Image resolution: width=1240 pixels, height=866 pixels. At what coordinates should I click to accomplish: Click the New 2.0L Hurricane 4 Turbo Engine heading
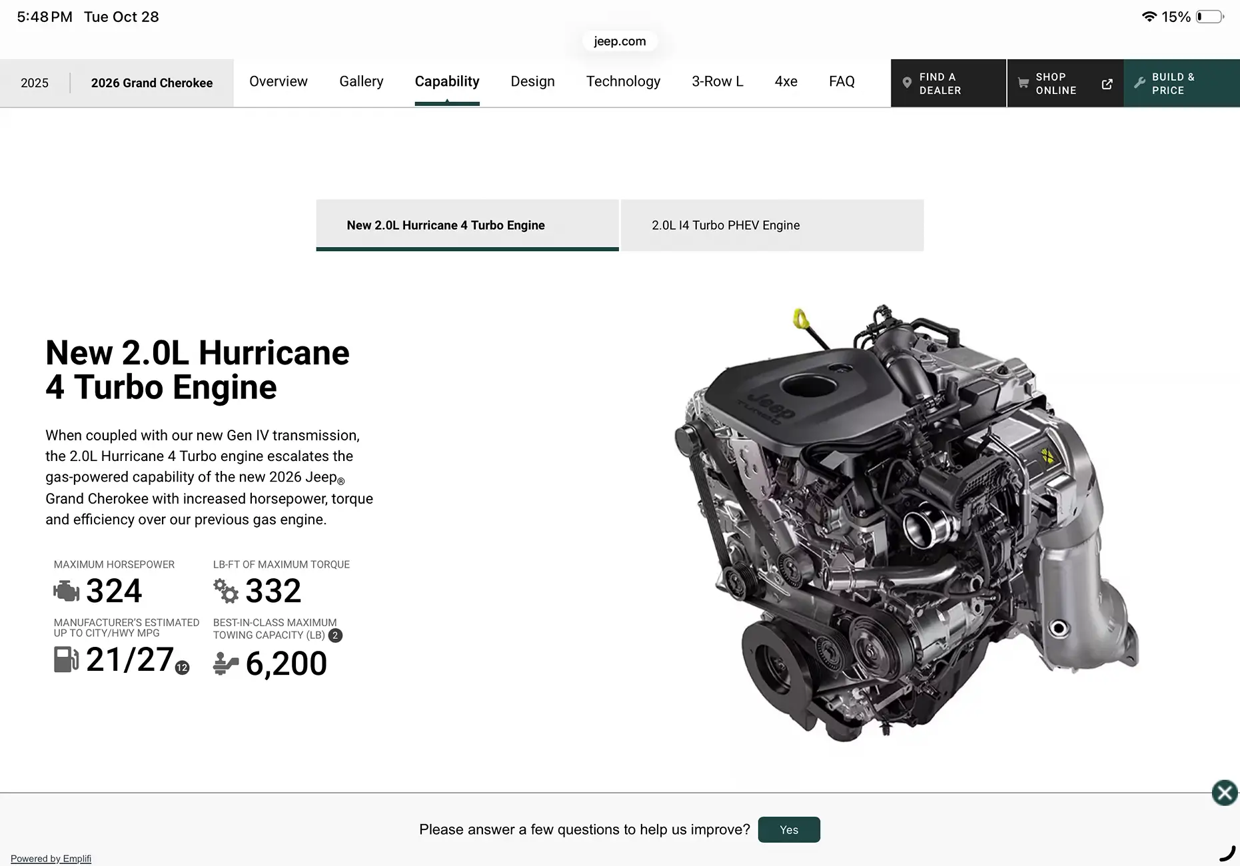[x=197, y=370]
